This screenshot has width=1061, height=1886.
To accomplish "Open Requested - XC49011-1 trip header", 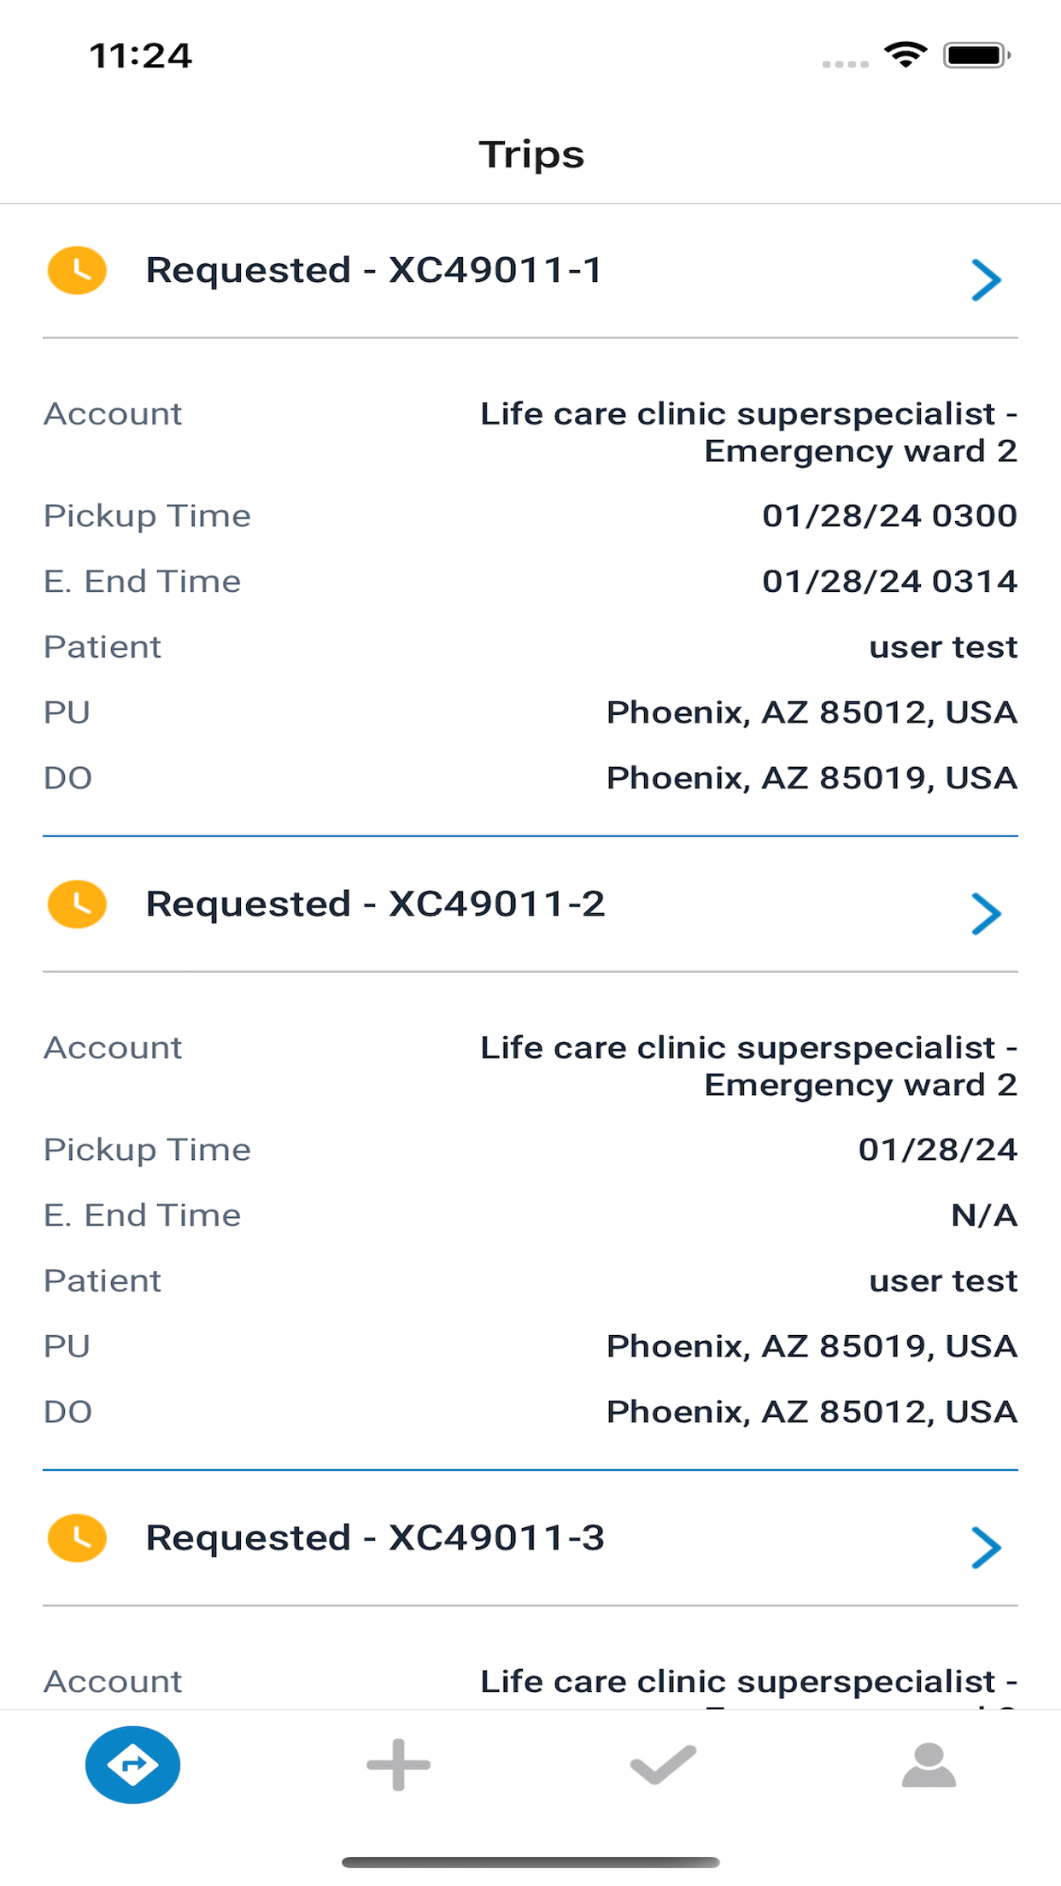I will click(530, 271).
